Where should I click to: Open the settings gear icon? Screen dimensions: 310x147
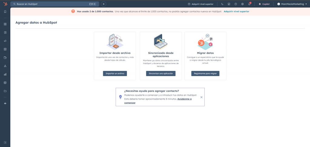click(242, 4)
